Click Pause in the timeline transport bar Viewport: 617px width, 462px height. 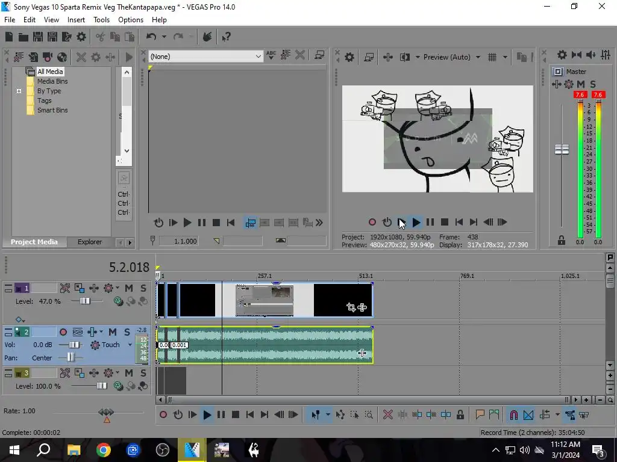click(221, 414)
